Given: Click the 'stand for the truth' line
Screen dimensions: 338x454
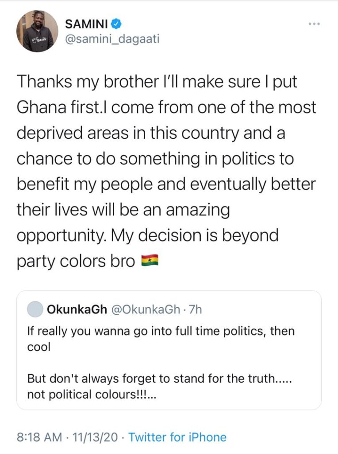Looking at the screenshot, I should [x=160, y=379].
